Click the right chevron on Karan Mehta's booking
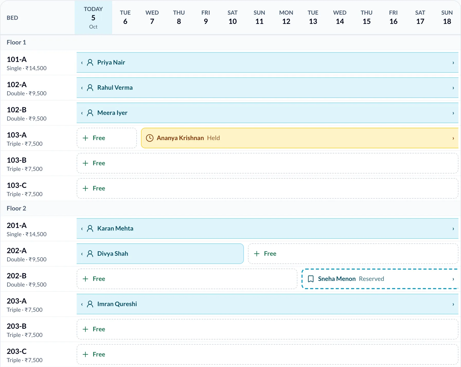Image resolution: width=461 pixels, height=367 pixels. 453,229
